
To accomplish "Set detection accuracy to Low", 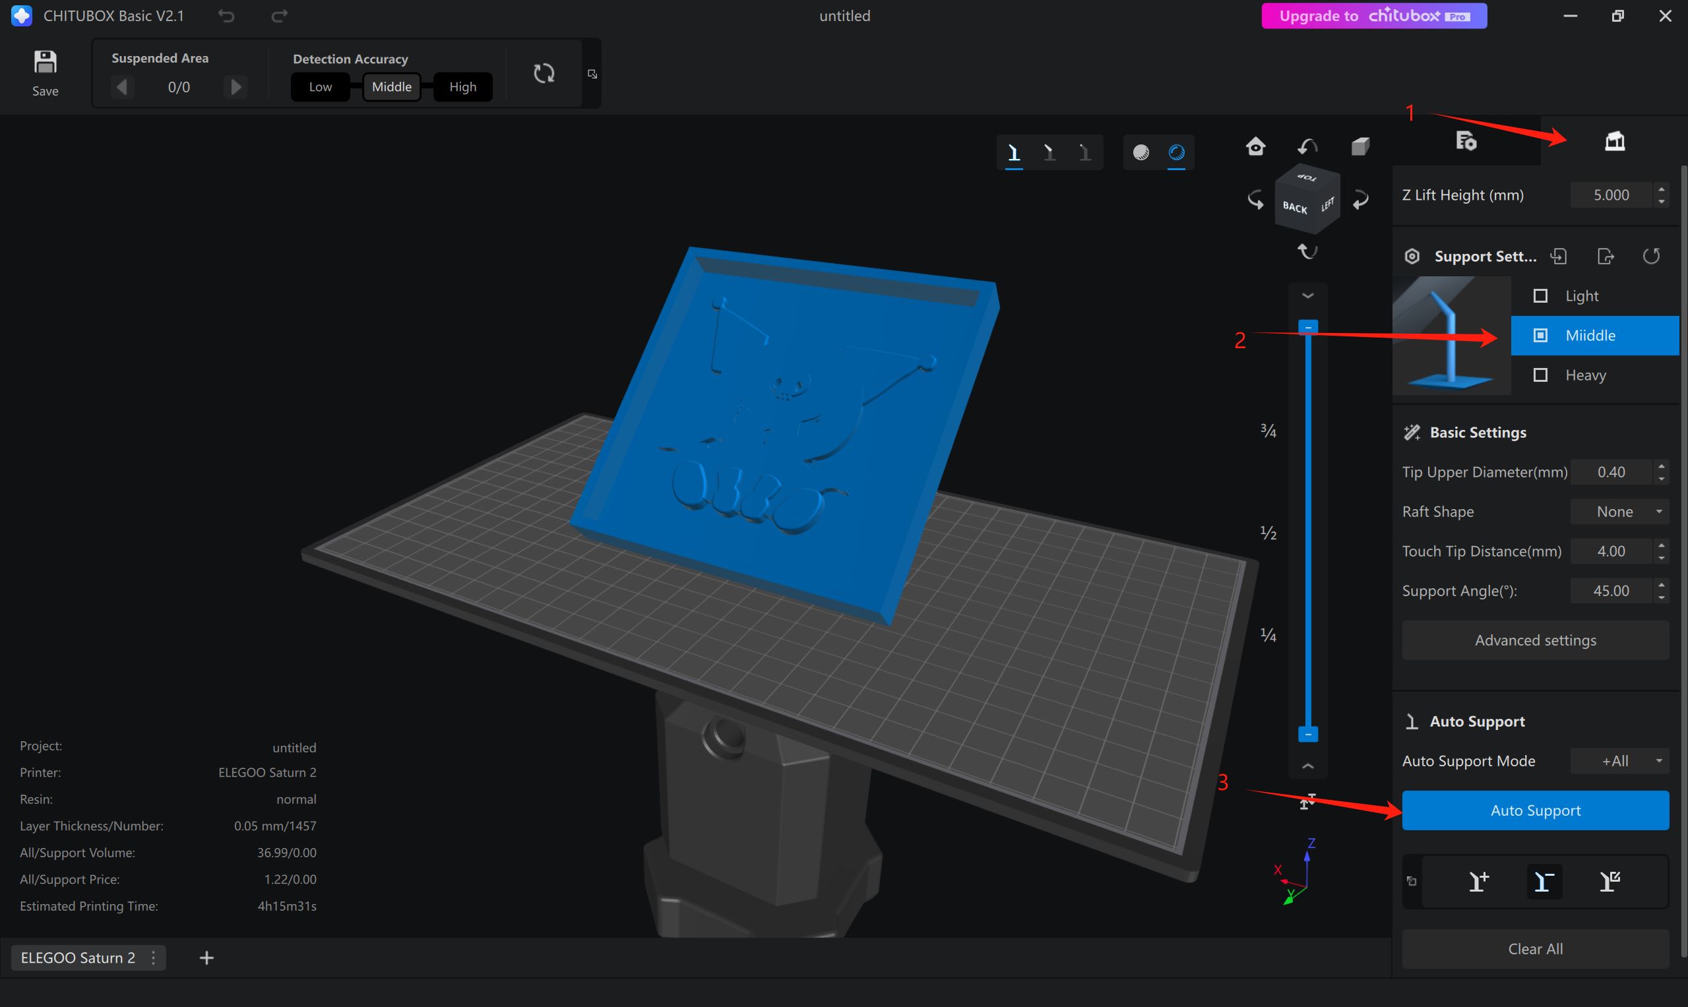I will coord(321,87).
